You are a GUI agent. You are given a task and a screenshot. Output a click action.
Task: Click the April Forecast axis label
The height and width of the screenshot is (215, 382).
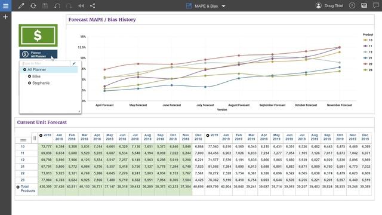tap(104, 105)
